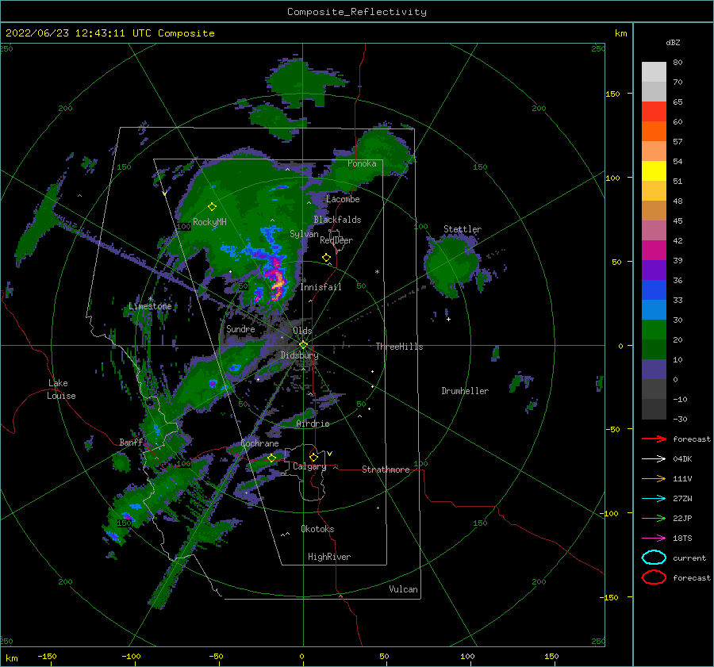
Task: Click the green 22JP arrow legend icon
Action: tap(654, 518)
